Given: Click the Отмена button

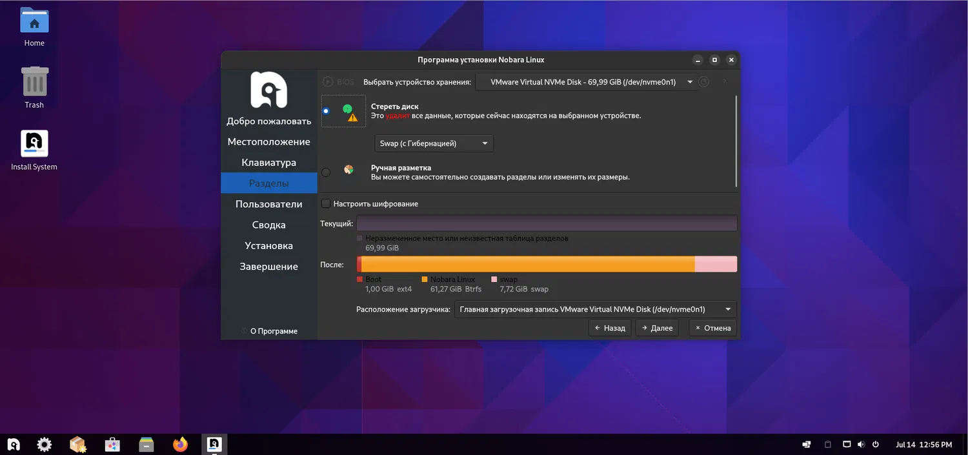Looking at the screenshot, I should [712, 328].
